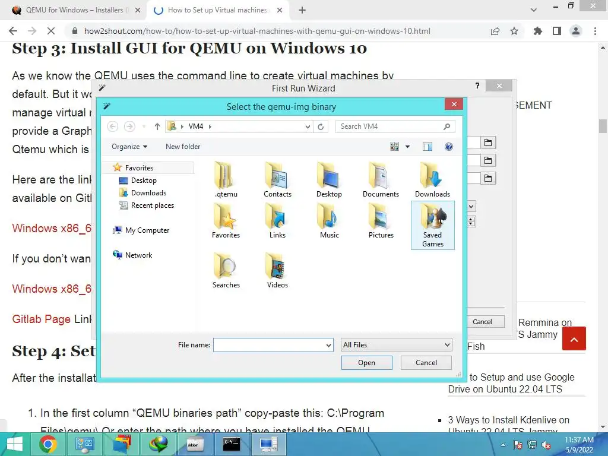Bookmark this page with the star icon
The height and width of the screenshot is (456, 608).
(514, 31)
